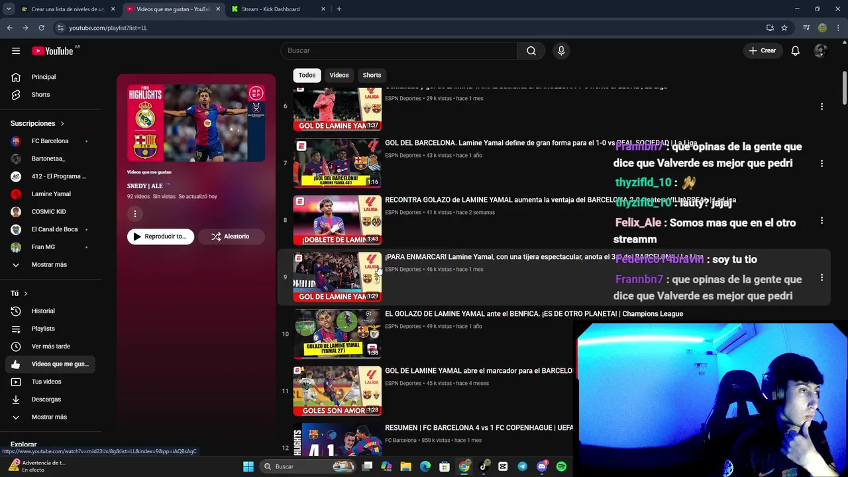Open ¡PARA ENMARCAR! Lamine Yamal video title

click(x=544, y=256)
